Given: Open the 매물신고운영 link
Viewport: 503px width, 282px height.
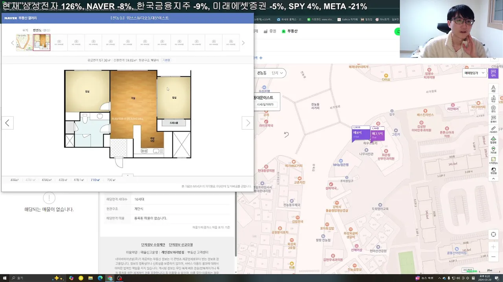Looking at the screenshot, I should [149, 252].
